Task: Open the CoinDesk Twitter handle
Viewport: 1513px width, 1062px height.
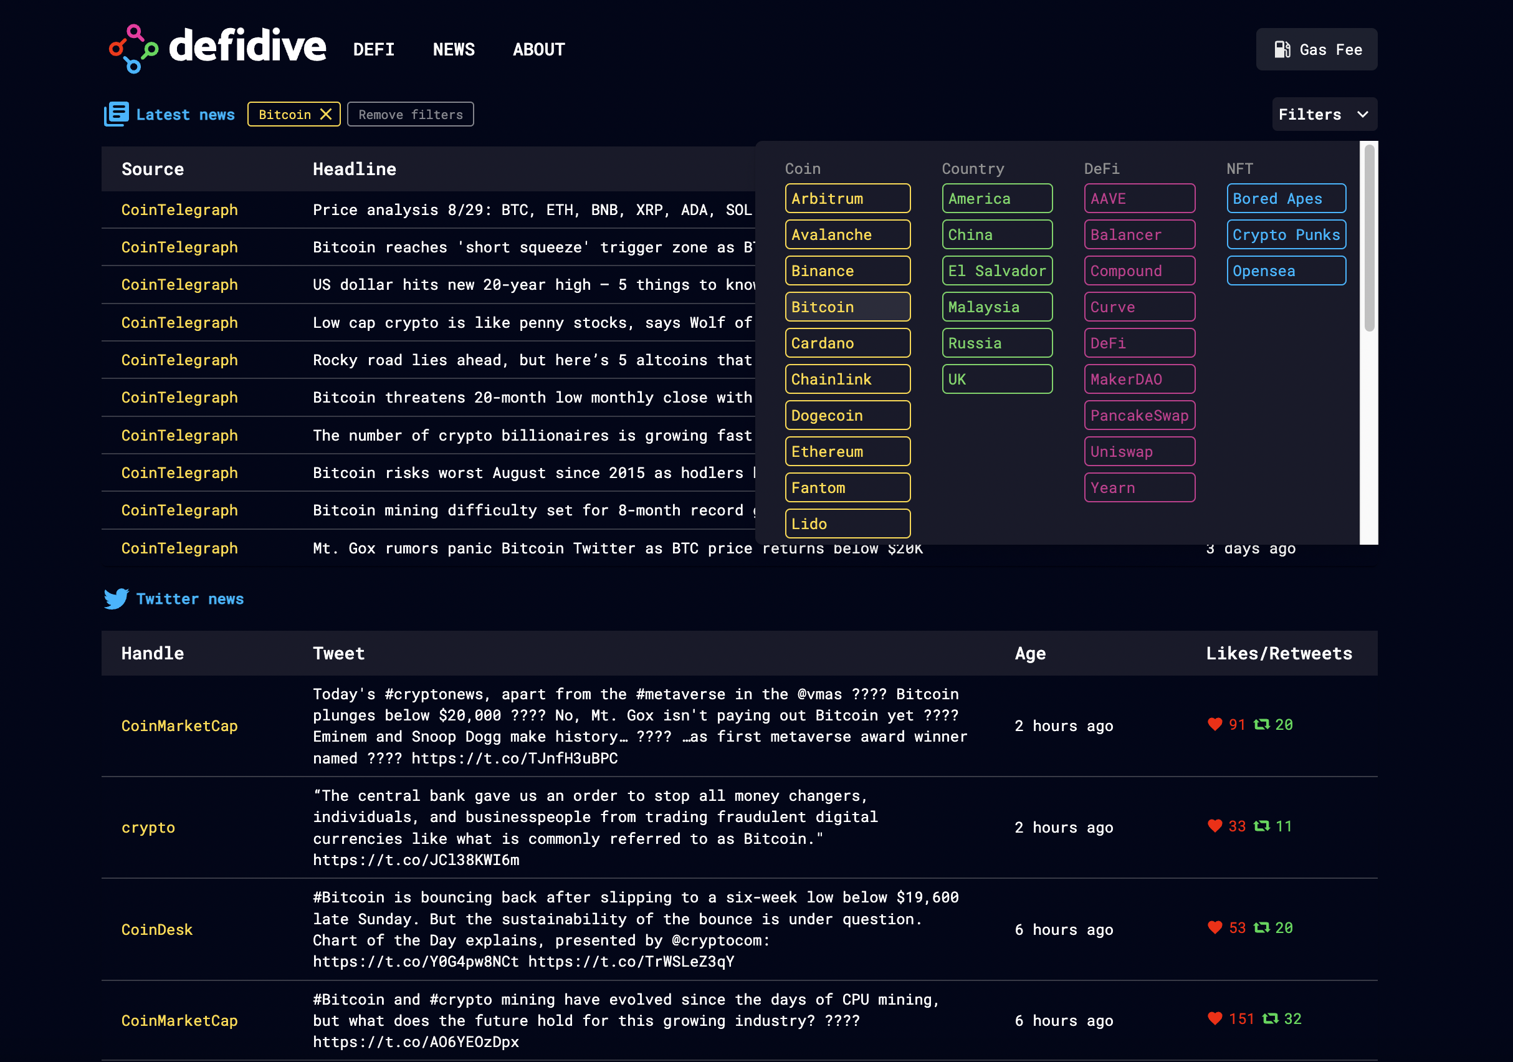Action: tap(157, 929)
